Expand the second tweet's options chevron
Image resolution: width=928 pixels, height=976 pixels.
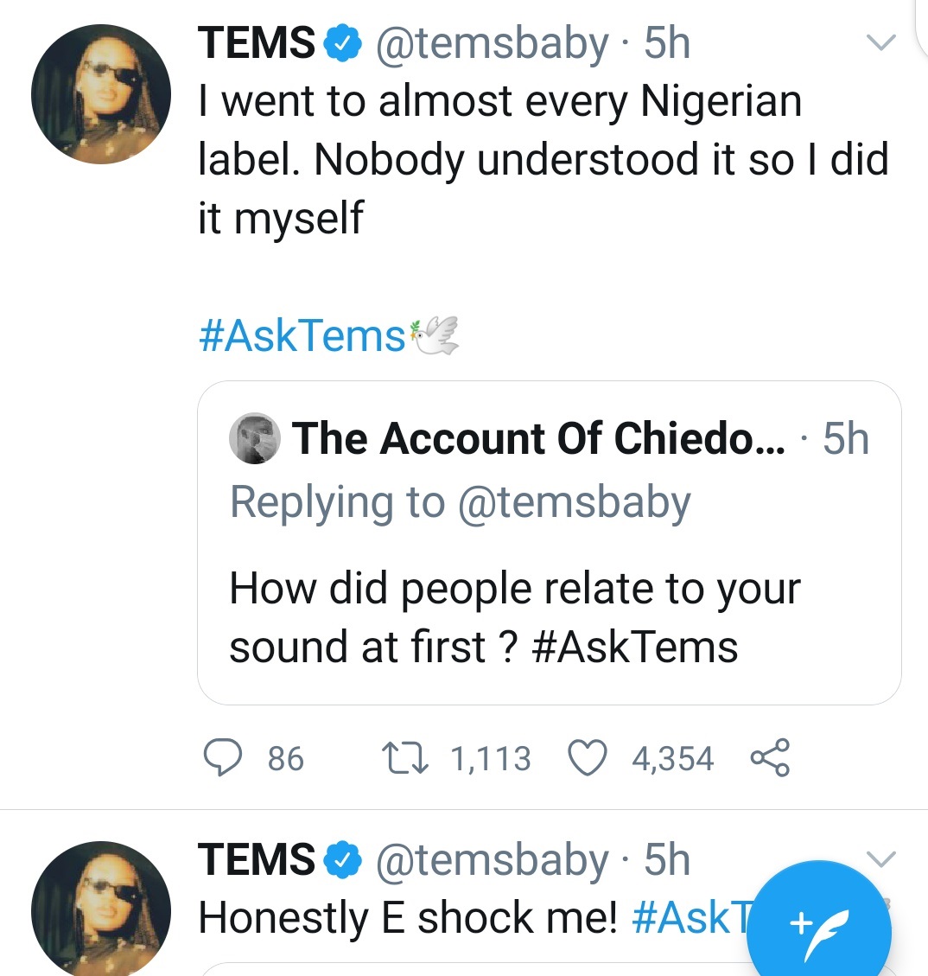[x=880, y=858]
